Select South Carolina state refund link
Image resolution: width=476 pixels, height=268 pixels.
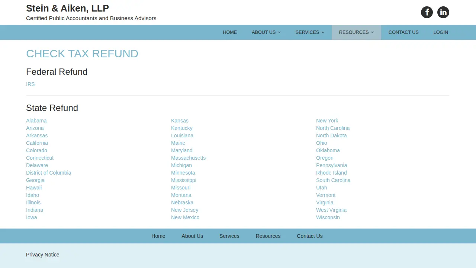click(x=333, y=180)
